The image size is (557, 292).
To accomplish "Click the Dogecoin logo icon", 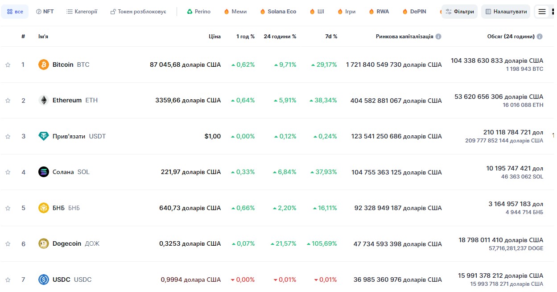I will (43, 243).
